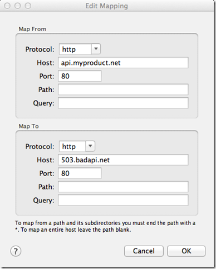Screen dimensions: 216x269
Task: Minimize the Edit Mapping dialog
Action: [18, 6]
